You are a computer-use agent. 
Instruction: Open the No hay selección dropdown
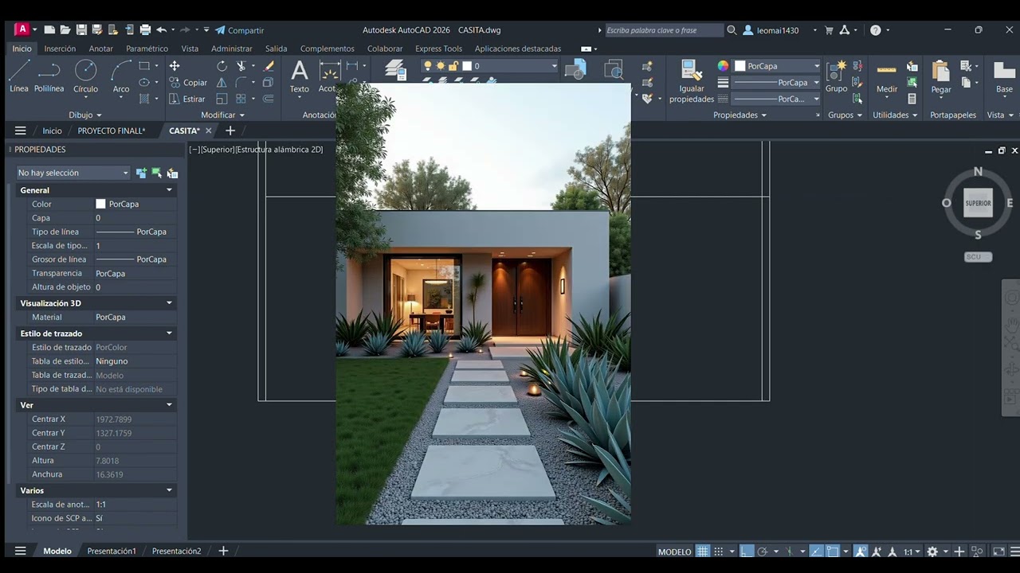[73, 173]
